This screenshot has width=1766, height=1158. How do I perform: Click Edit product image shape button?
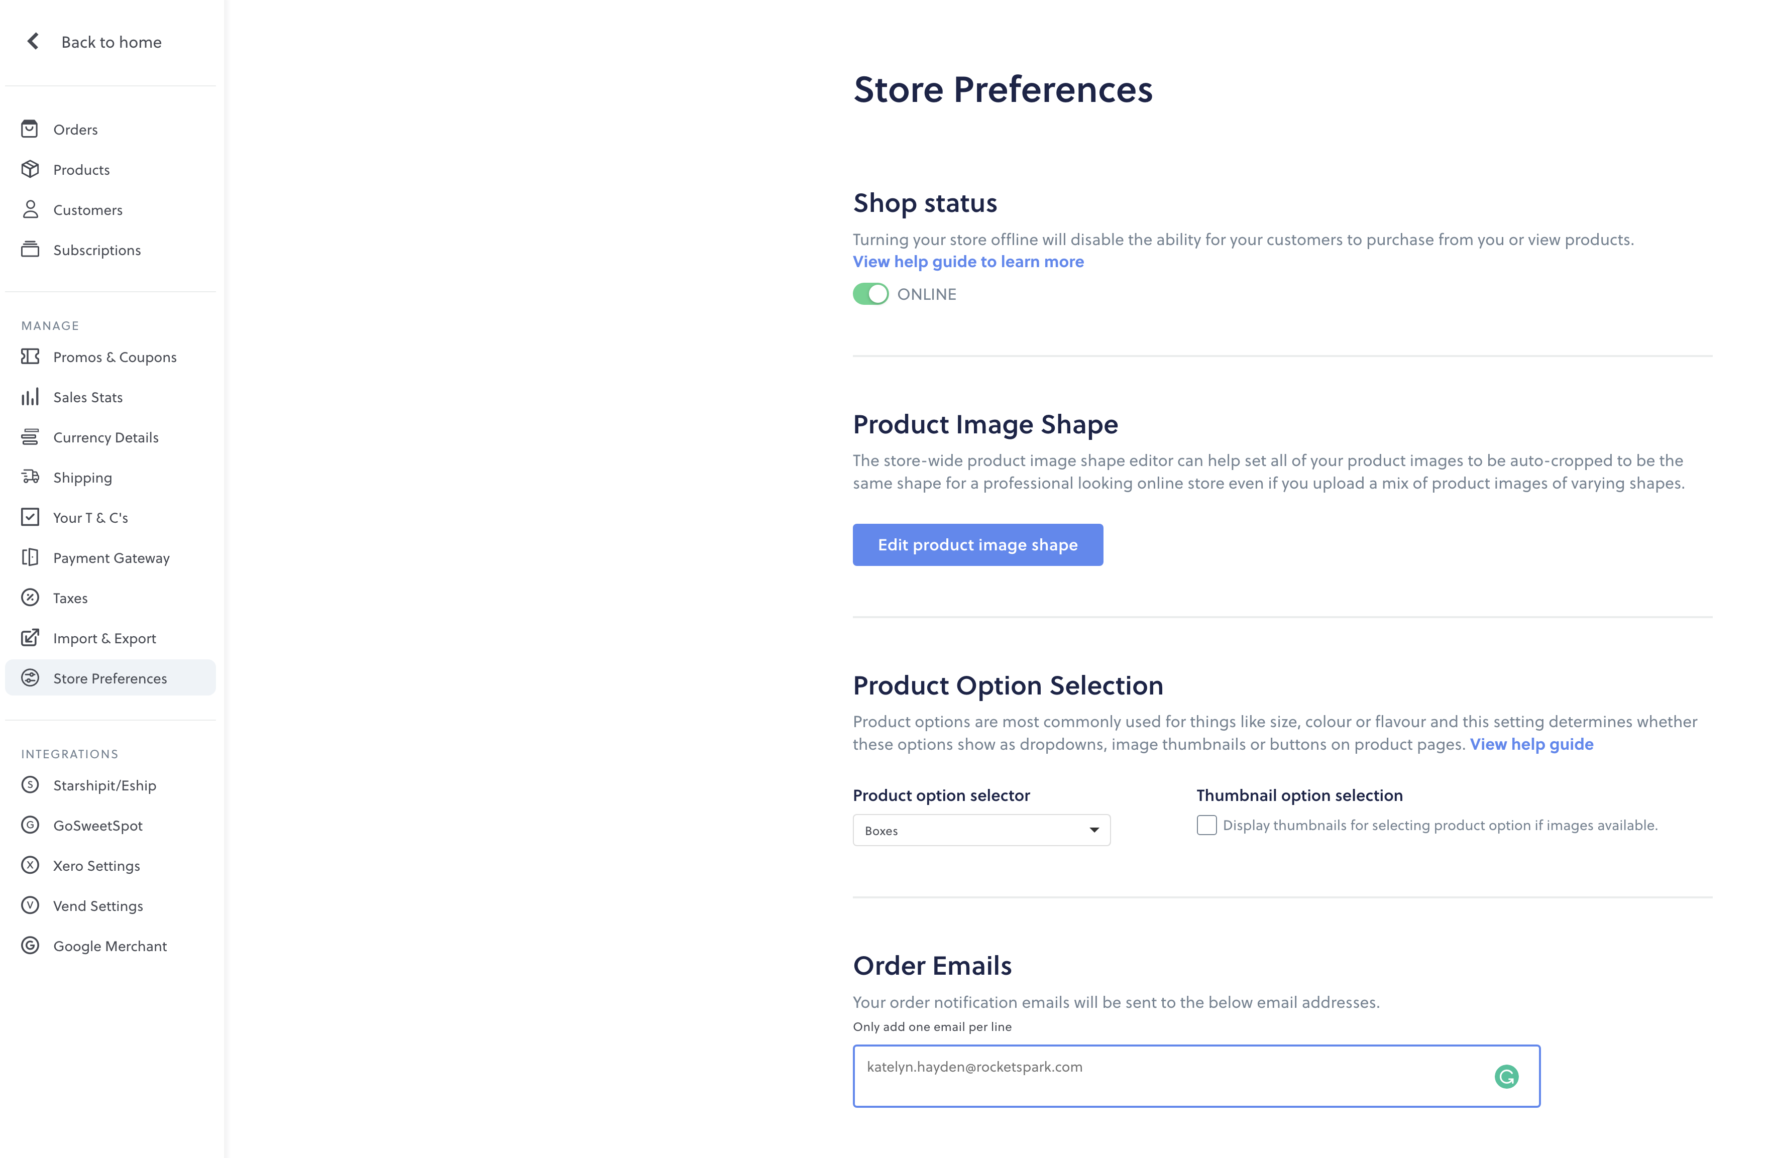point(977,544)
